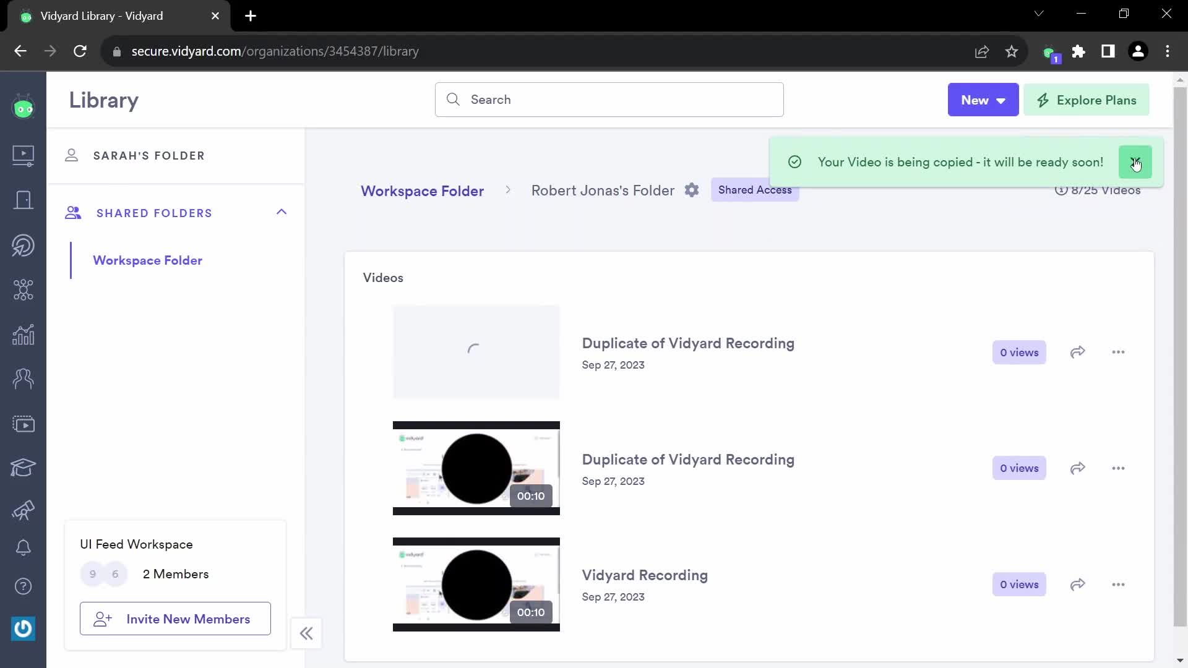Viewport: 1188px width, 668px height.
Task: Click the library Search field
Action: [609, 100]
